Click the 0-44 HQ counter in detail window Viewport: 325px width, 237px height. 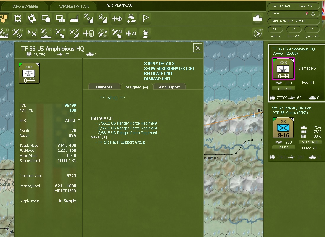click(x=29, y=73)
